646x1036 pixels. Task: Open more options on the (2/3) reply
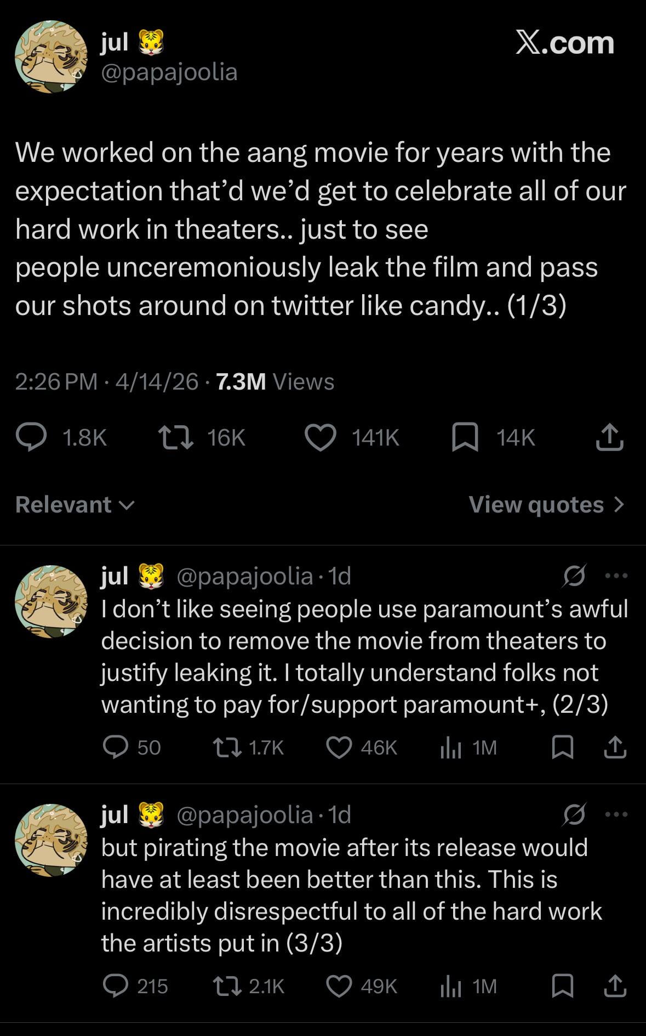[616, 576]
